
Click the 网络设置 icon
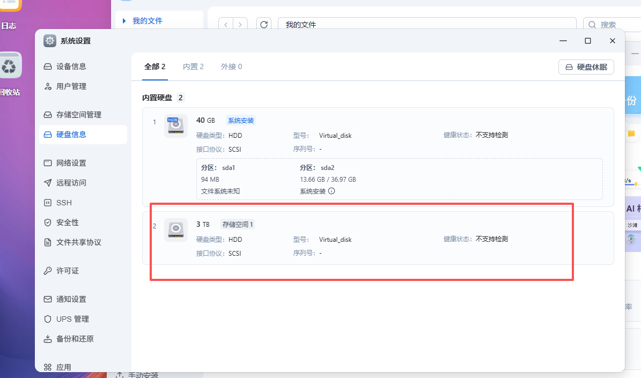tap(48, 163)
